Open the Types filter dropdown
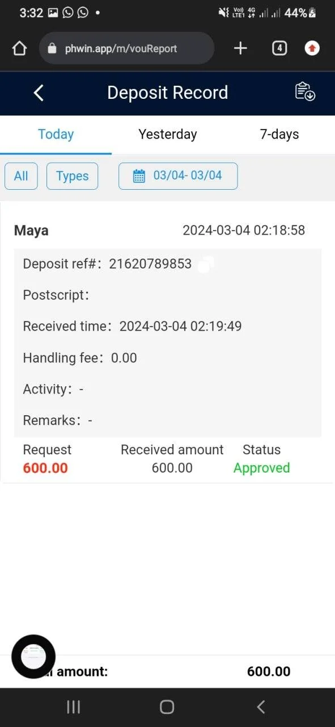335x727 pixels. click(x=72, y=176)
